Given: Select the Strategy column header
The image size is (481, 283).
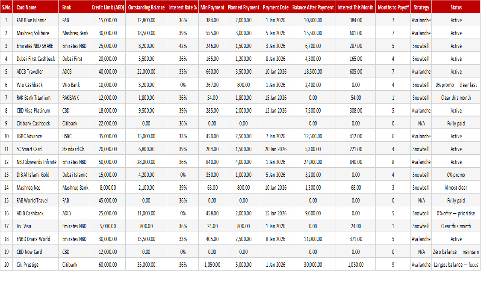Looking at the screenshot, I should (x=421, y=7).
